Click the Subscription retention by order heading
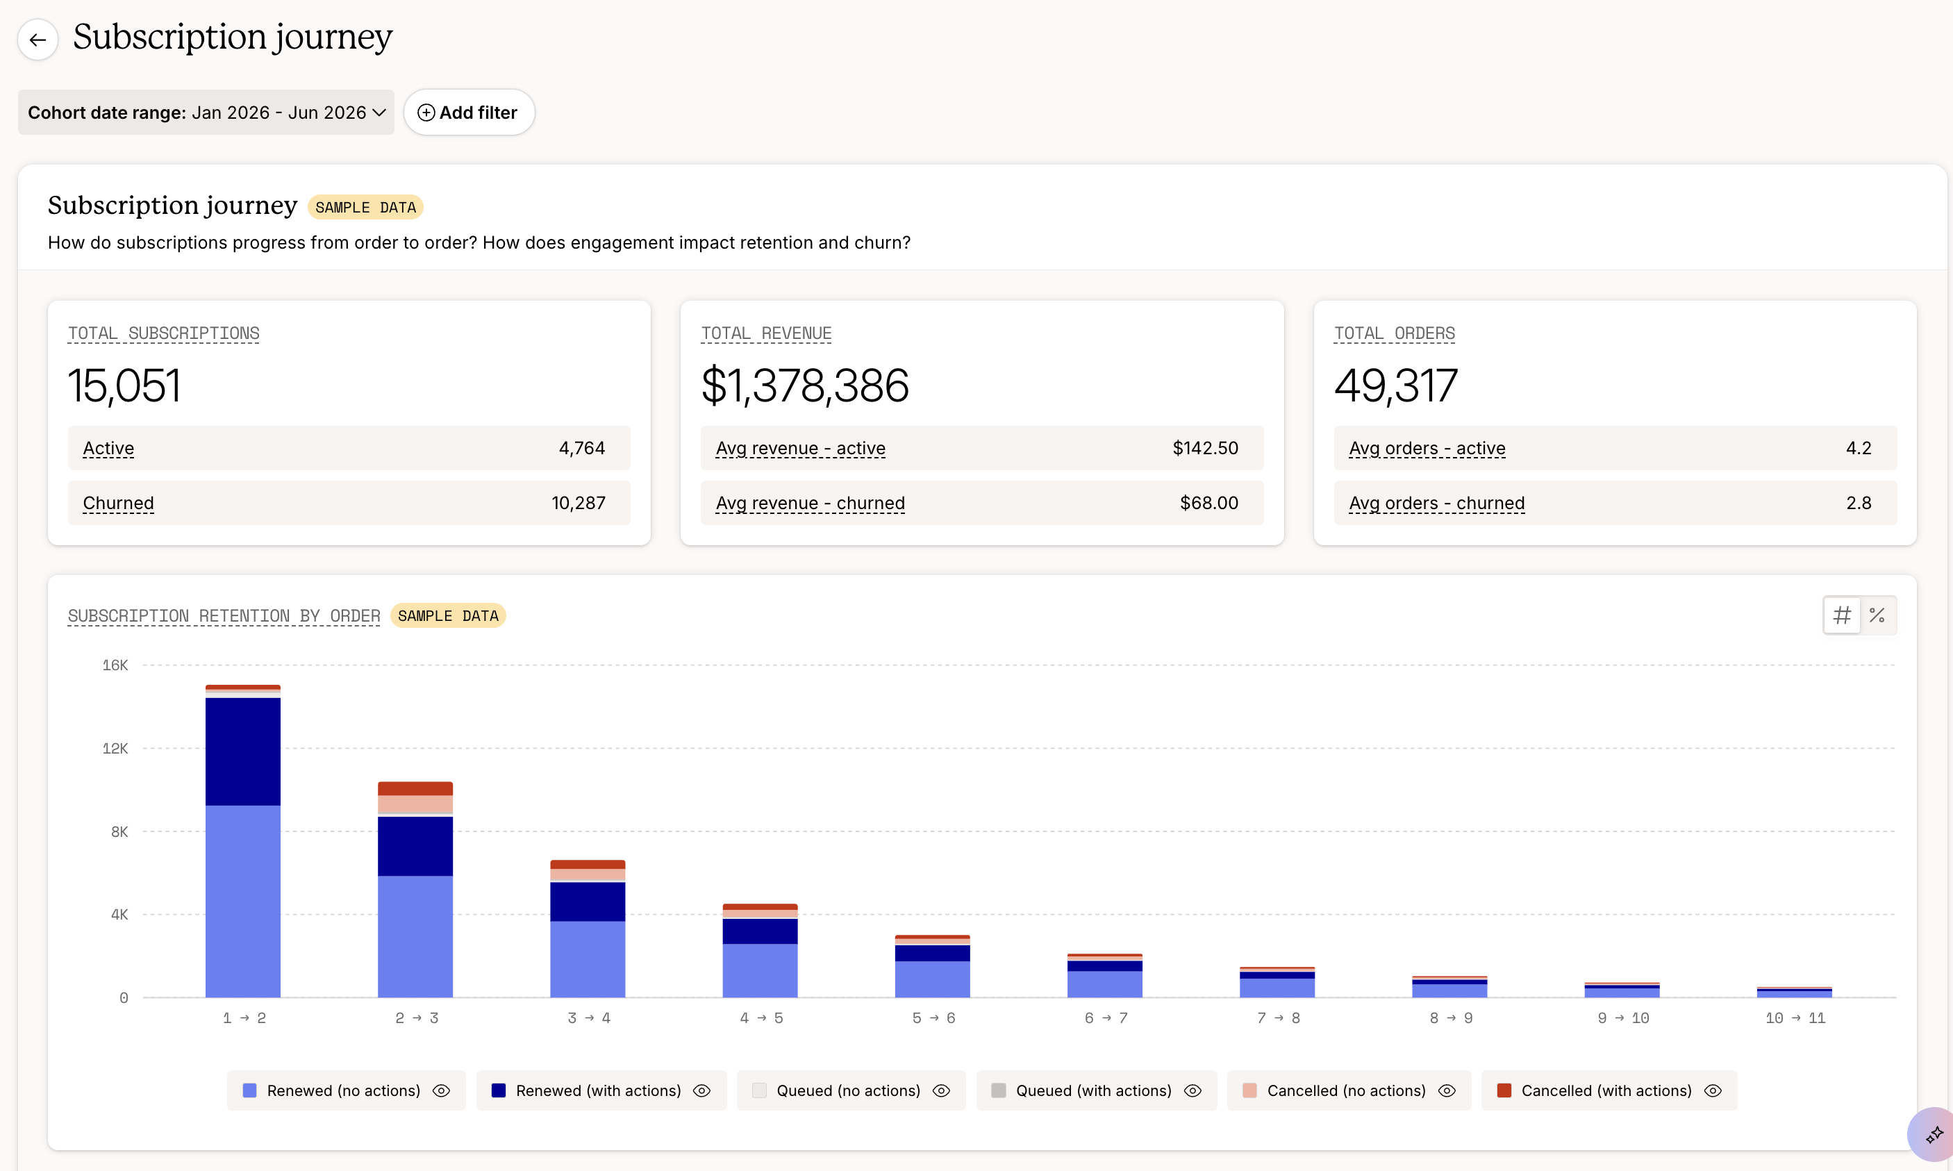The image size is (1953, 1171). 224,615
